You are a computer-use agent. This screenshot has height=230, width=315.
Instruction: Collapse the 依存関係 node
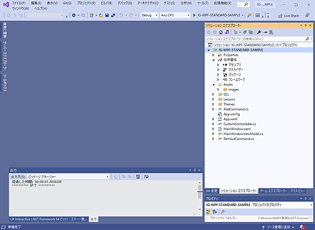(213, 60)
